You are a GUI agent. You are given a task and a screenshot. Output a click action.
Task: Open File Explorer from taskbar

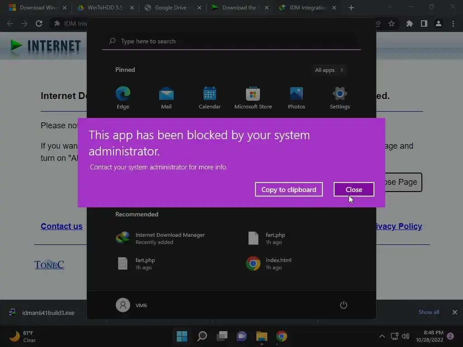(262, 336)
